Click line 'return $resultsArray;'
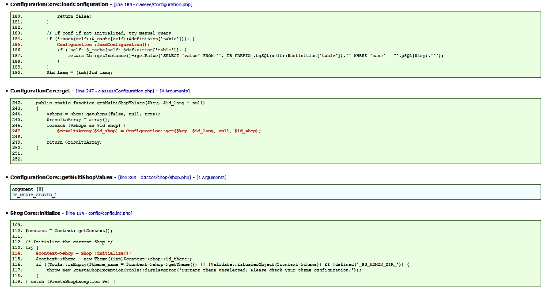The image size is (549, 290). [74, 142]
